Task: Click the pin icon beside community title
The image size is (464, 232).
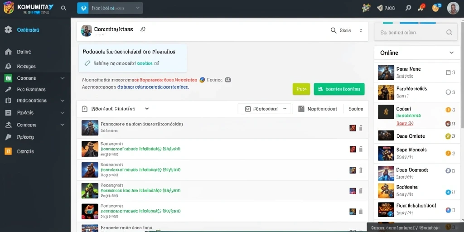Action: (x=143, y=29)
